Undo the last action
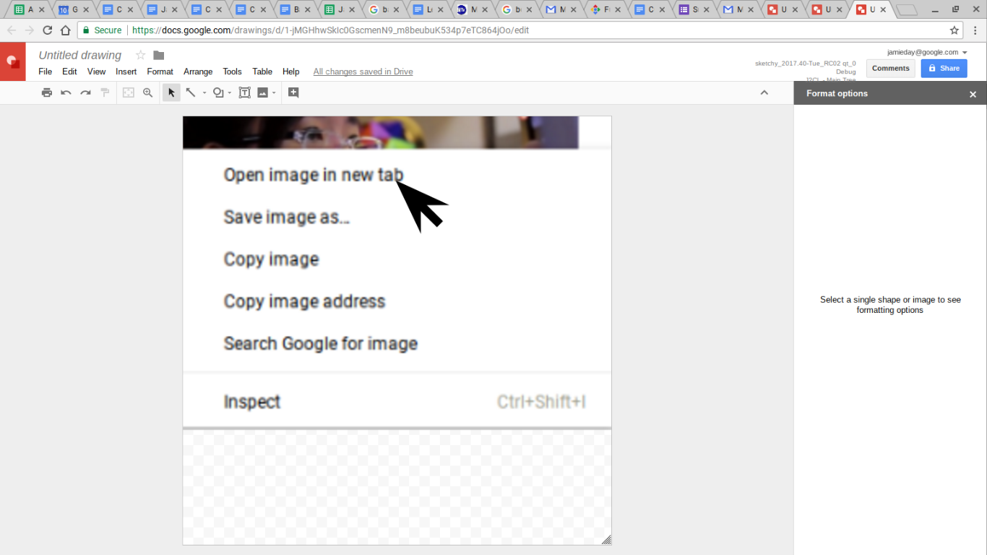Image resolution: width=987 pixels, height=555 pixels. pyautogui.click(x=66, y=92)
